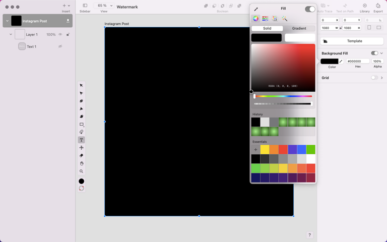Viewport: 387px width, 242px height.
Task: Click the Instagram Post artboard indicator icon
Action: [68, 21]
